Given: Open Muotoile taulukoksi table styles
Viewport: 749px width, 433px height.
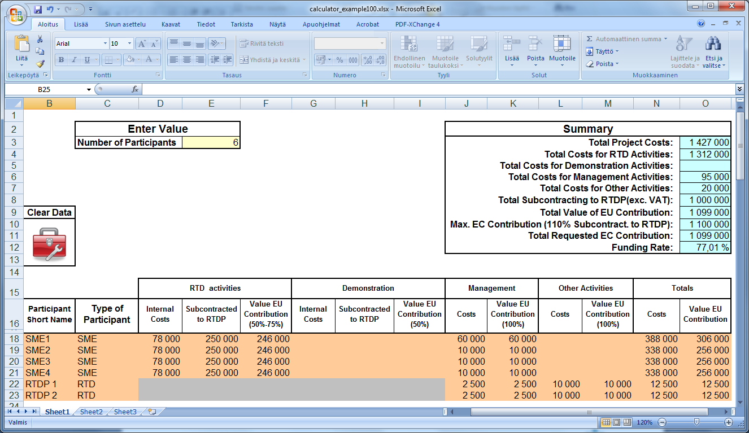Looking at the screenshot, I should [x=445, y=52].
